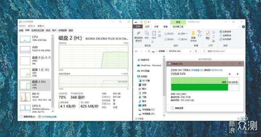Click the blue help question-mark icon

[x=243, y=27]
